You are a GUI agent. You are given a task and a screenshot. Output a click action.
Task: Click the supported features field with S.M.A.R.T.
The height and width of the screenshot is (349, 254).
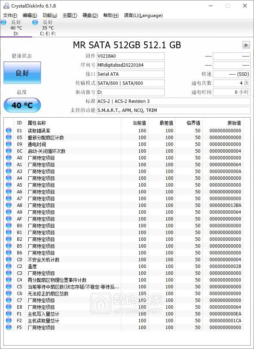[x=174, y=110]
